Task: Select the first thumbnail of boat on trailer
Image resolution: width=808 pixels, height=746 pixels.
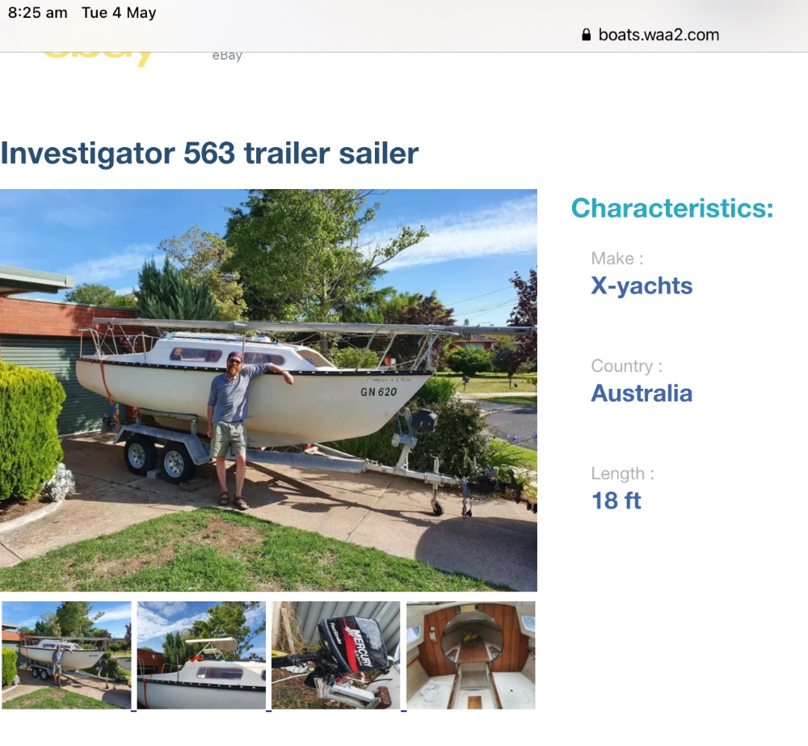Action: pos(66,655)
